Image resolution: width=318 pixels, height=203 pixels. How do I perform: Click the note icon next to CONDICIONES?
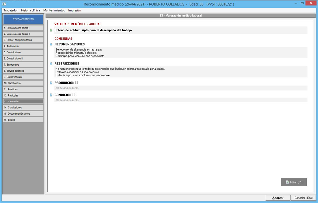51,95
